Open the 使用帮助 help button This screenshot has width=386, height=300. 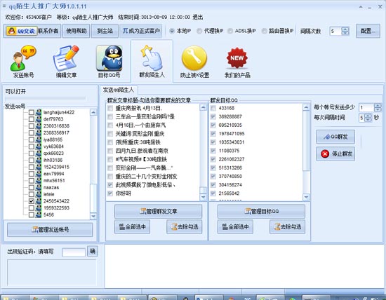(76, 31)
